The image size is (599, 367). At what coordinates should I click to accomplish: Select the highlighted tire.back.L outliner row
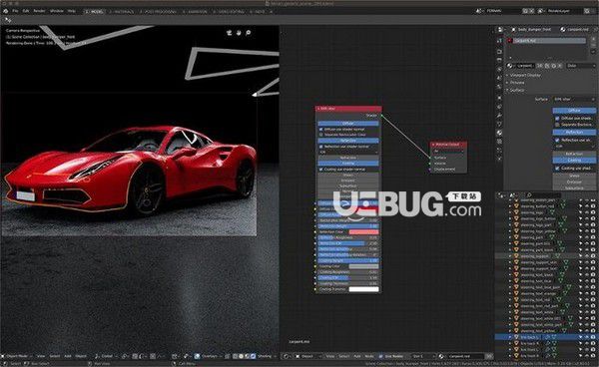(x=546, y=338)
